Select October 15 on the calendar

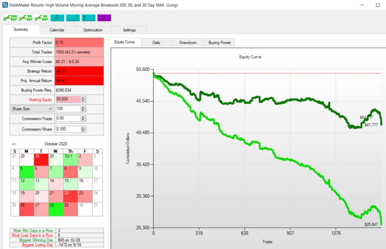pos(70,184)
